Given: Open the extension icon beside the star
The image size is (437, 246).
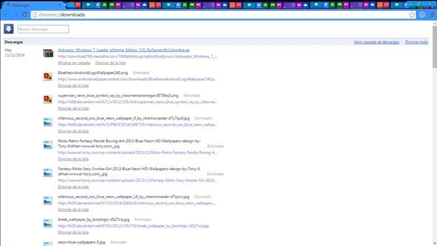Looking at the screenshot, I should [x=422, y=15].
